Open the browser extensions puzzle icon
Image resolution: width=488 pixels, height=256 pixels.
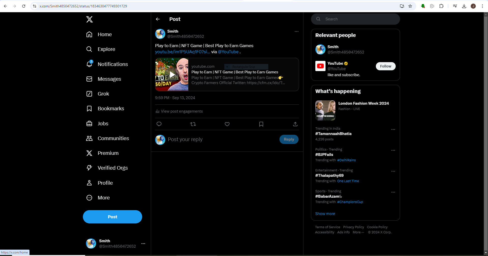click(441, 6)
